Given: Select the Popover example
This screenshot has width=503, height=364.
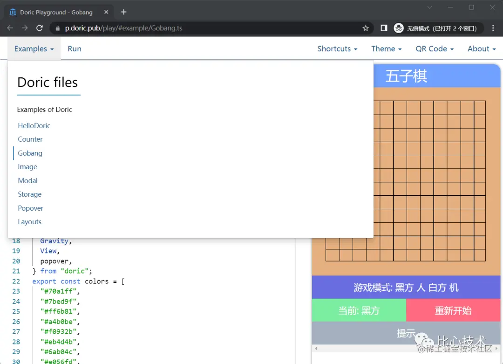Looking at the screenshot, I should 30,208.
